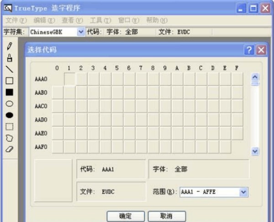Select code cell AAA1 in grid
Viewport: 274px width, 222px height.
click(70, 79)
